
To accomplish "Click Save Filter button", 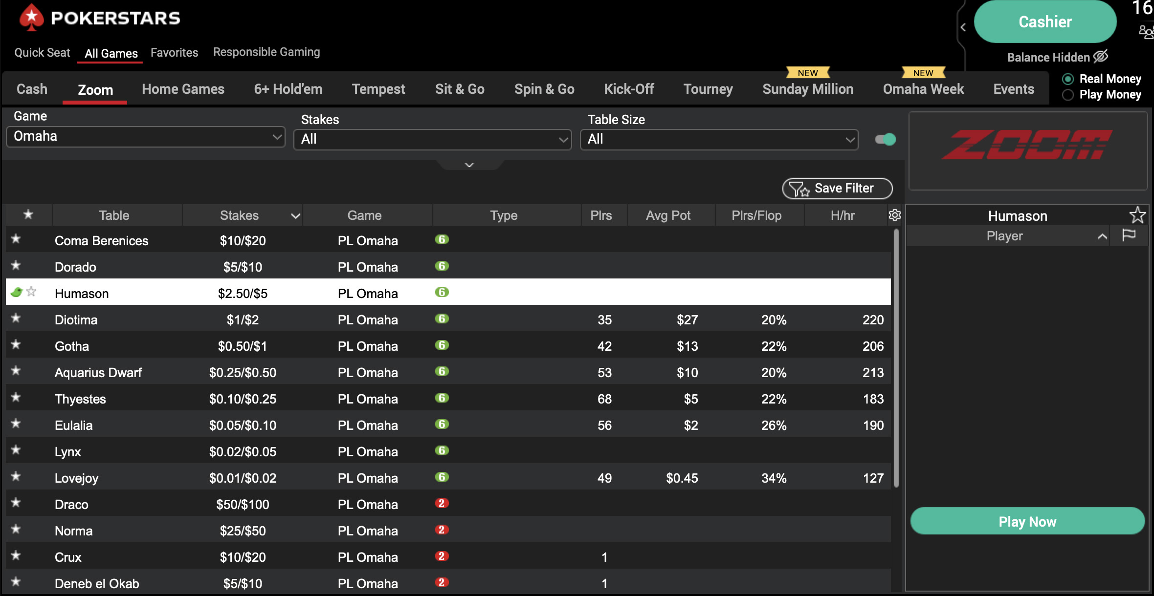I will tap(837, 189).
